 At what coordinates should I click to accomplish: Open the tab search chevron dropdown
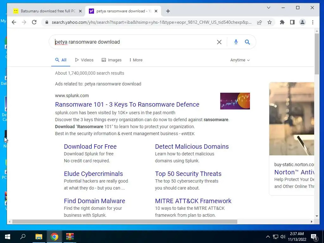(269, 8)
